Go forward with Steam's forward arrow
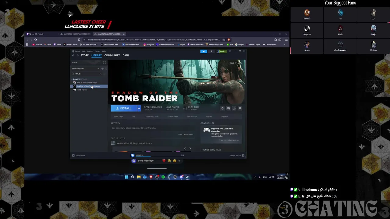Screen dimensions: 390x219 pyautogui.click(x=77, y=55)
